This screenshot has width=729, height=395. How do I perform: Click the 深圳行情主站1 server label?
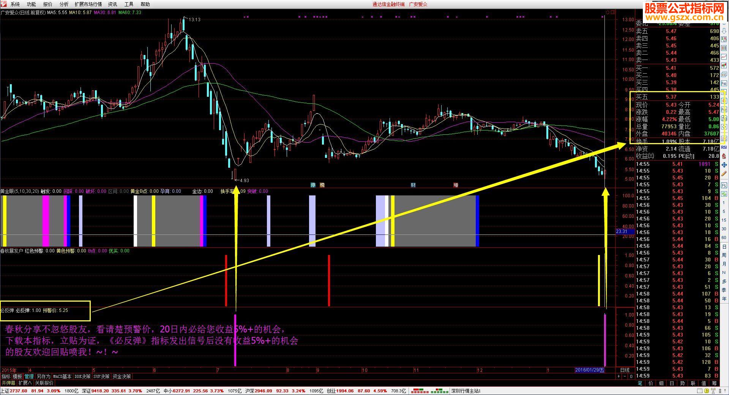(465, 391)
